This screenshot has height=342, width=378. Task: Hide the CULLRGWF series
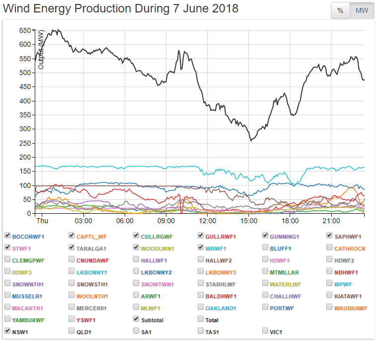tap(137, 235)
